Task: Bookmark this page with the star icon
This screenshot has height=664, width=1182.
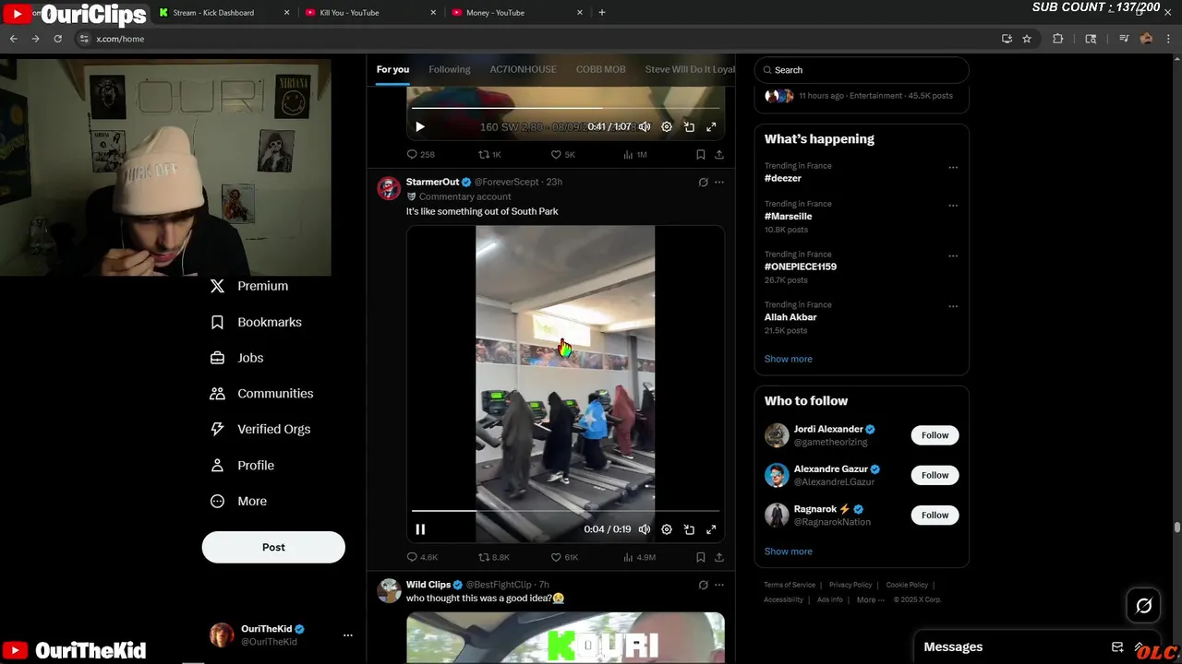Action: (x=1027, y=39)
